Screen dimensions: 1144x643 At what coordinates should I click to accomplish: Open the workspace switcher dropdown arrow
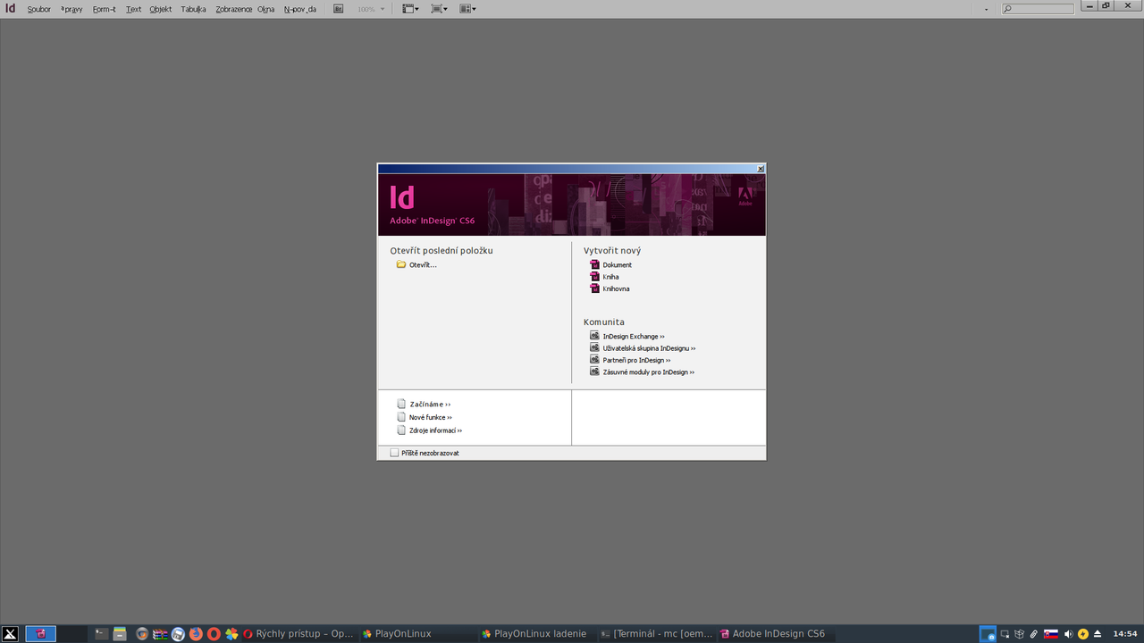(x=987, y=10)
